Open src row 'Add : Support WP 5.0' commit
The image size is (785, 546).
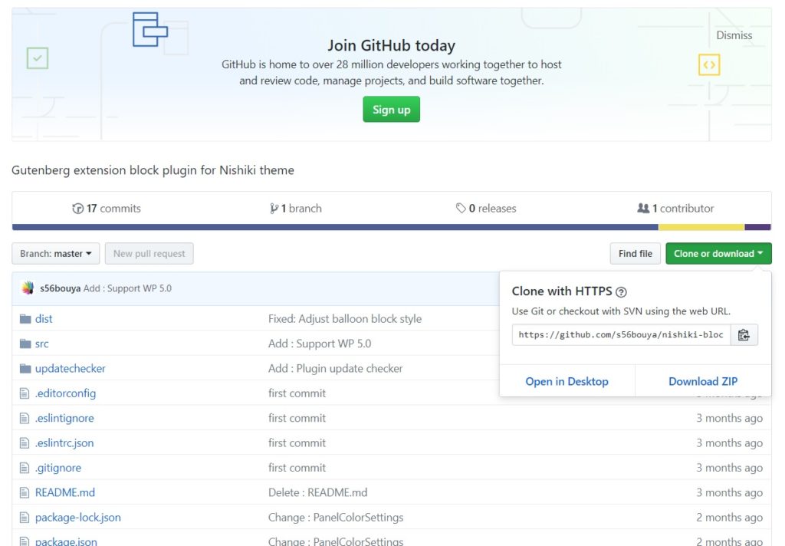tap(320, 344)
